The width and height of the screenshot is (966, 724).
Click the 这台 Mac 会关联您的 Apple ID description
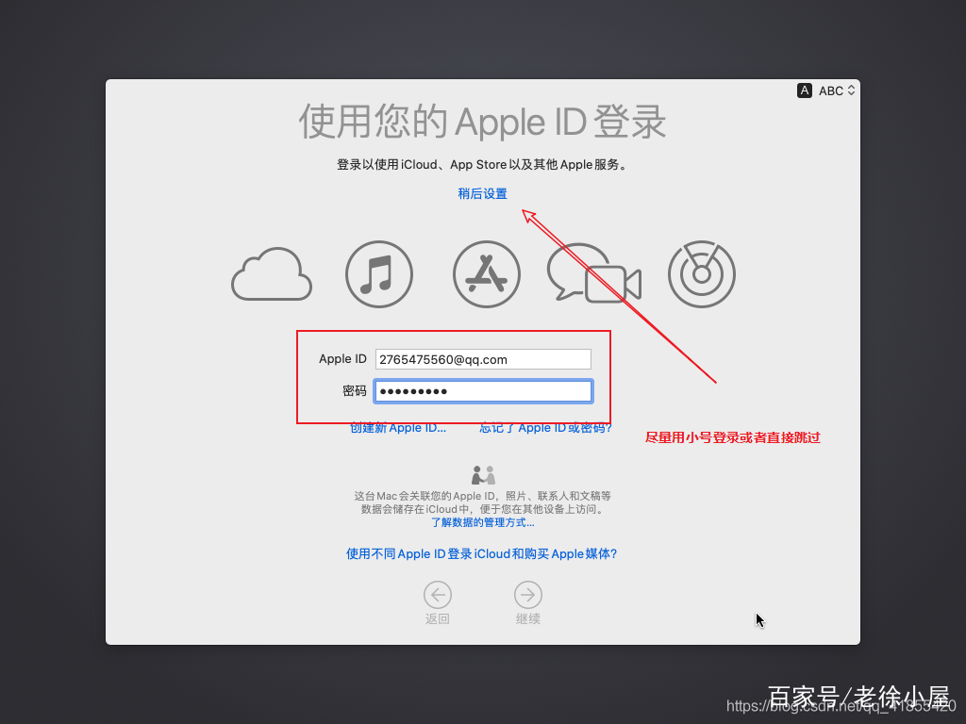482,502
